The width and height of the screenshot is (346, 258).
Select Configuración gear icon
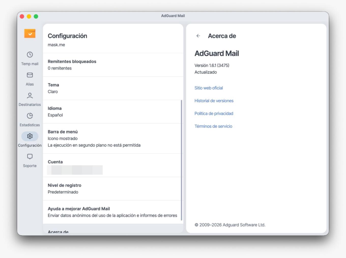30,136
